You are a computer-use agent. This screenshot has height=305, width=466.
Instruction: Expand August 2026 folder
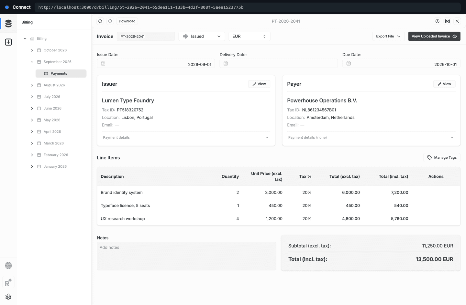32,85
